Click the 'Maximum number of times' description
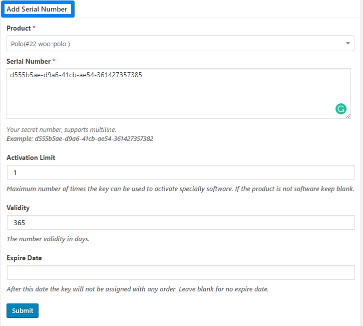 coord(180,189)
